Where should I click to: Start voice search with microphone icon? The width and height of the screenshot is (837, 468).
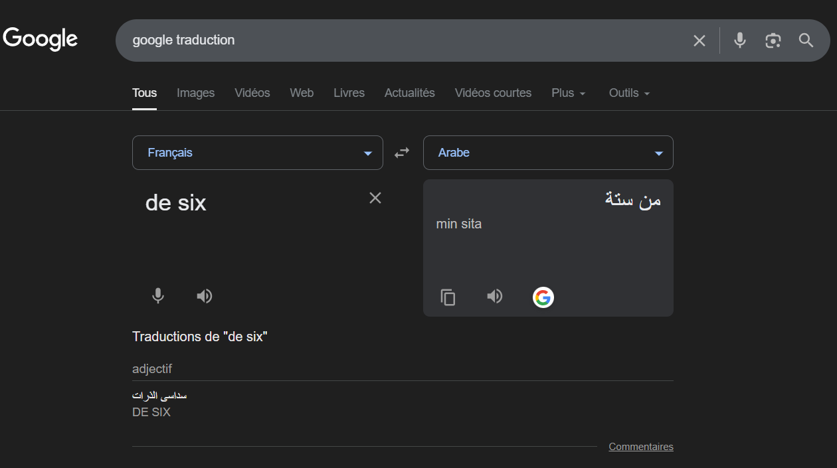coord(740,40)
